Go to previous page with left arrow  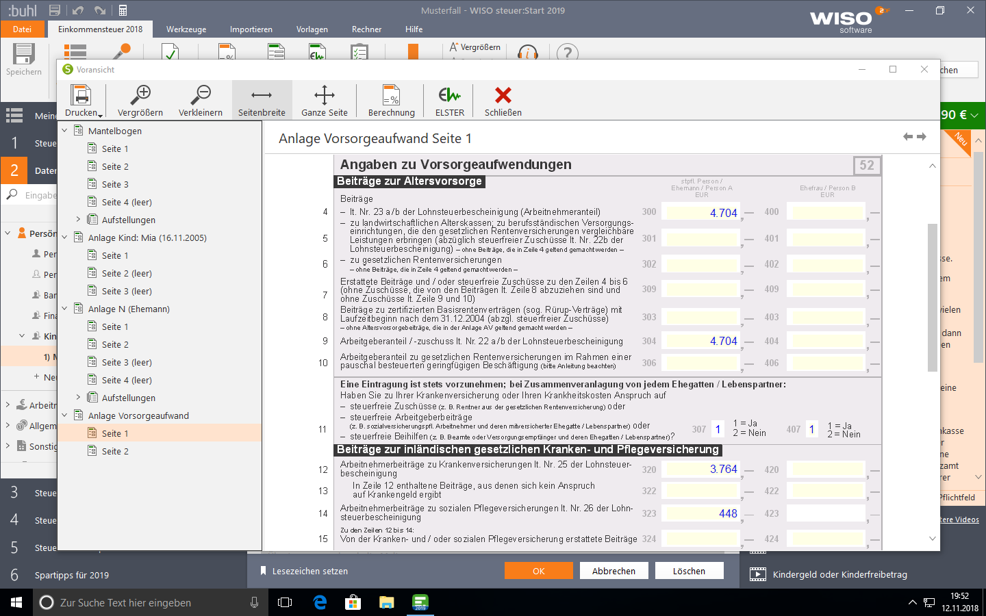click(x=908, y=137)
